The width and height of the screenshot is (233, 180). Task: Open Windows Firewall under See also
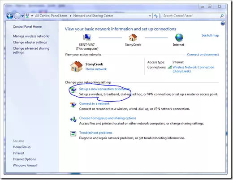(x=25, y=165)
